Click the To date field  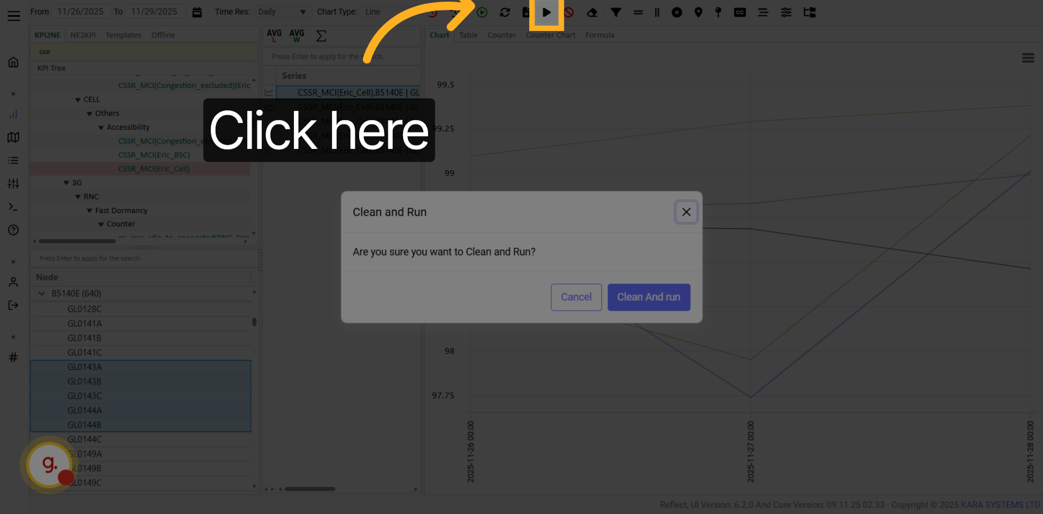[x=154, y=11]
